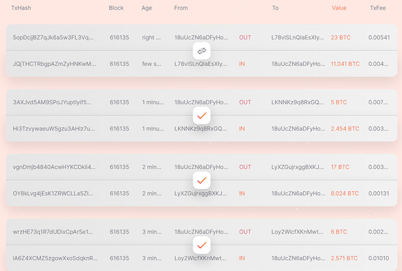The image size is (402, 271).
Task: Click the TxFee column header
Action: click(377, 8)
